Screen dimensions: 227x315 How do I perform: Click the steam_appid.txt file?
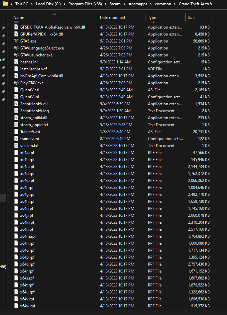coord(112,125)
